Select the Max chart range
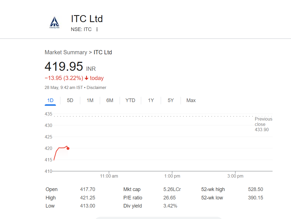Image resolution: width=291 pixels, height=219 pixels. tap(191, 100)
